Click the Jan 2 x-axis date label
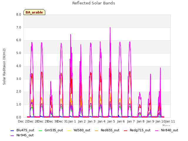Image resolution: width=188 pixels, height=141 pixels. (82, 121)
